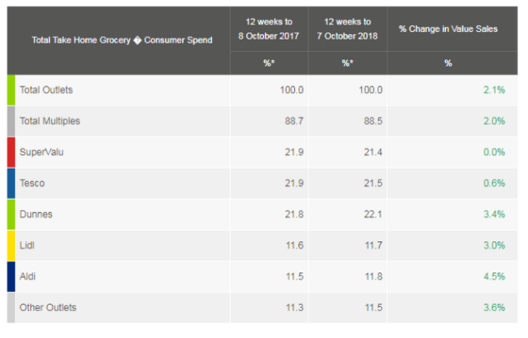Image resolution: width=528 pixels, height=338 pixels.
Task: Click the green swatch beside Dunnes
Action: [x=11, y=214]
